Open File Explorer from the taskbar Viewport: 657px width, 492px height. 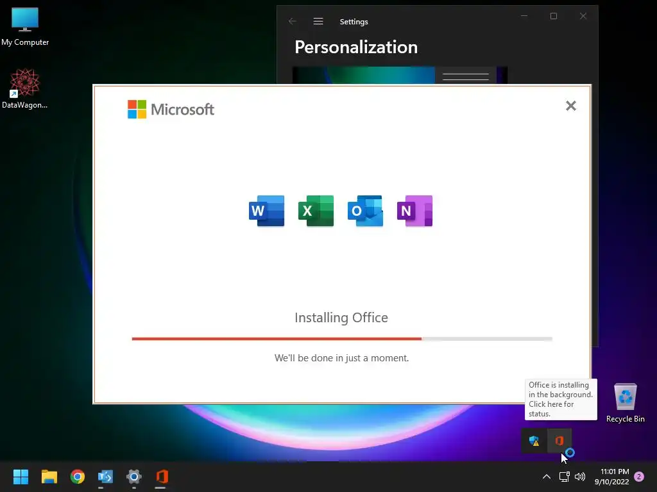tap(49, 477)
